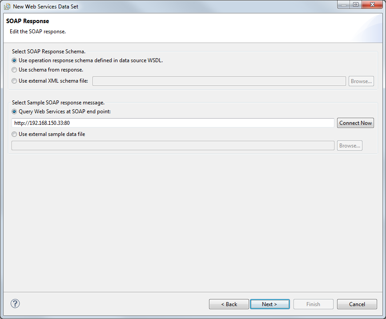Choose the 'Use schema from response' option
Image resolution: width=386 pixels, height=319 pixels.
15,70
